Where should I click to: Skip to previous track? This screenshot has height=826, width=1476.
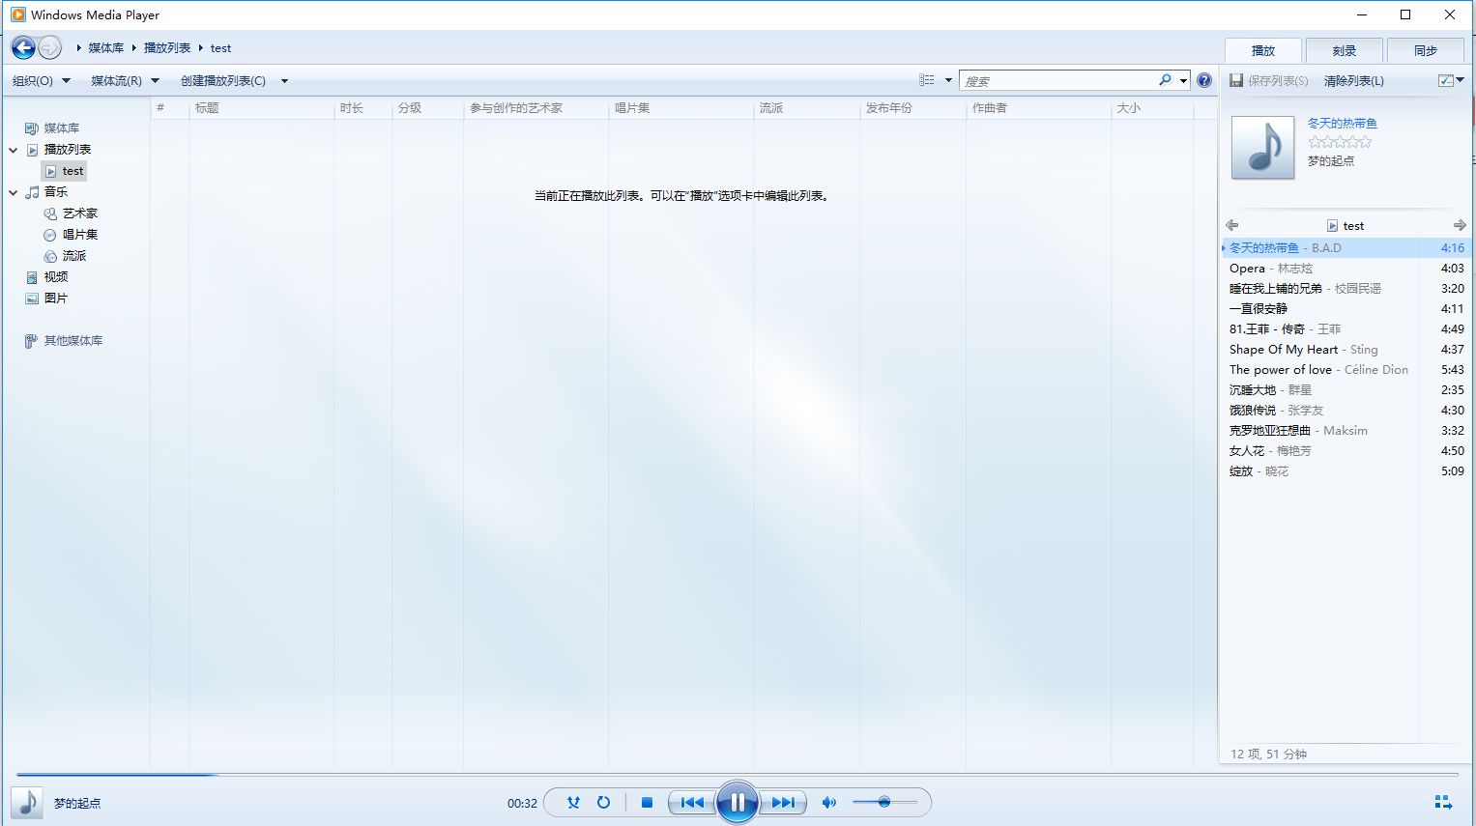click(x=692, y=802)
